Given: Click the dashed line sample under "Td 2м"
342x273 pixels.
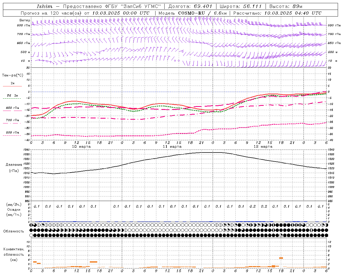Looking at the screenshot, I should pyautogui.click(x=12, y=98).
